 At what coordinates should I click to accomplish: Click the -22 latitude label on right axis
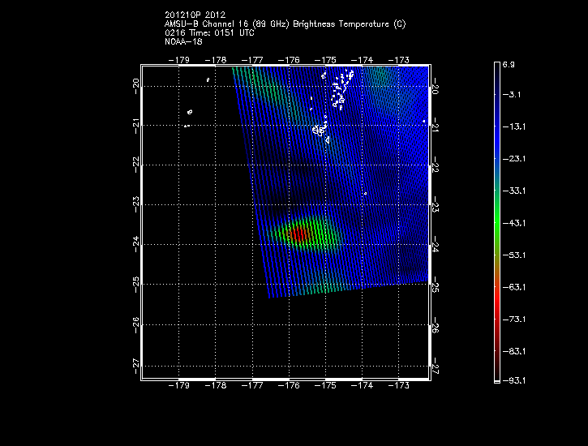click(x=436, y=165)
